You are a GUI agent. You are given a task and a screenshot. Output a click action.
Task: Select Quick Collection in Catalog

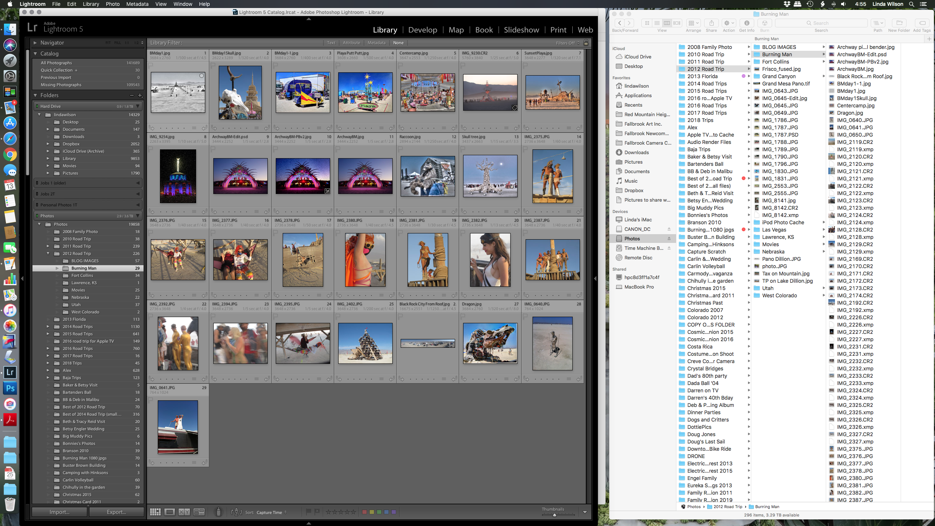[x=88, y=70]
